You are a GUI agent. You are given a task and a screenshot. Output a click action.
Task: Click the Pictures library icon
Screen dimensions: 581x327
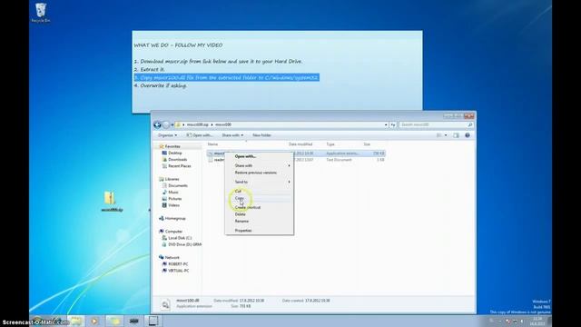(164, 199)
